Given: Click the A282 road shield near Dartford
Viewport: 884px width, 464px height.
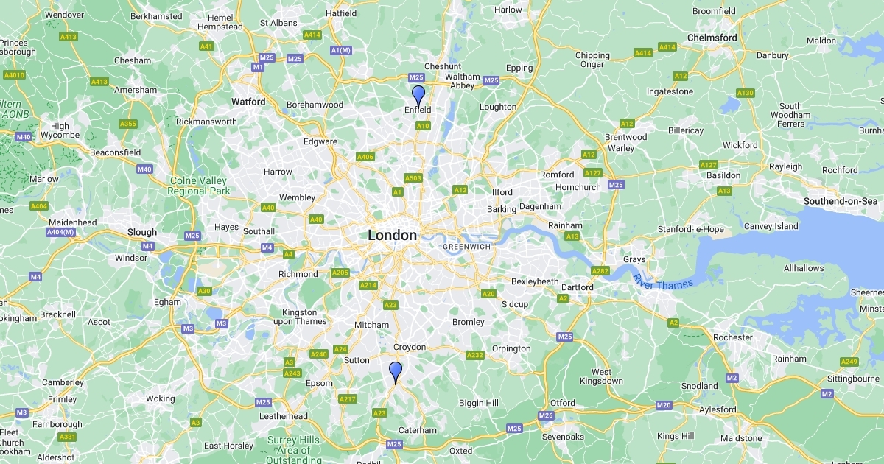Looking at the screenshot, I should pos(600,271).
